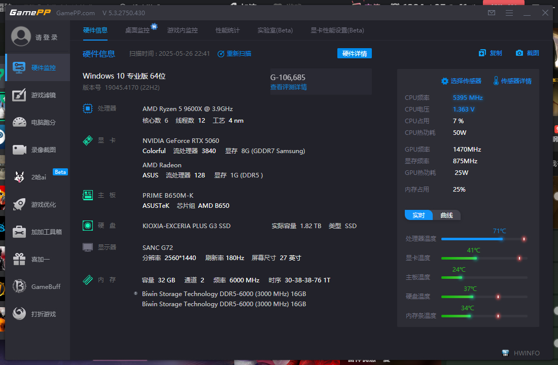This screenshot has height=365, width=558.
Task: Open 硬件监控 in the sidebar
Action: (38, 67)
